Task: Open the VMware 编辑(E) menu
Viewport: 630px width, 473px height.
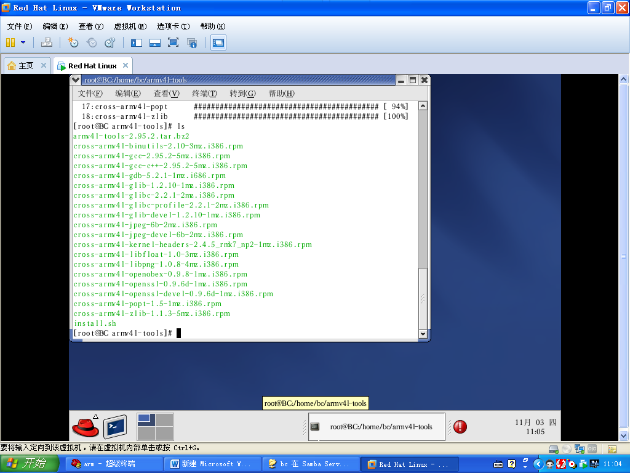Action: click(55, 26)
